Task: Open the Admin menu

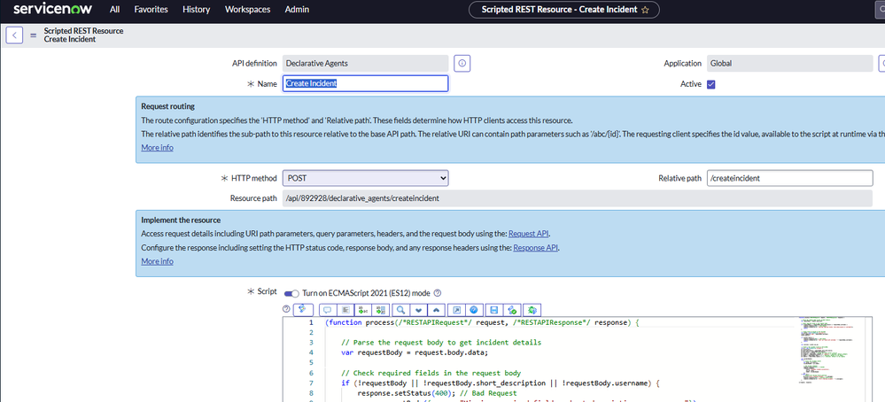Action: [x=297, y=10]
